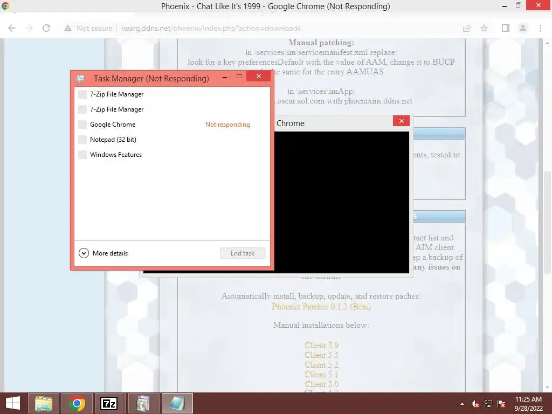Open File Explorer from the taskbar
552x414 pixels.
tap(44, 403)
